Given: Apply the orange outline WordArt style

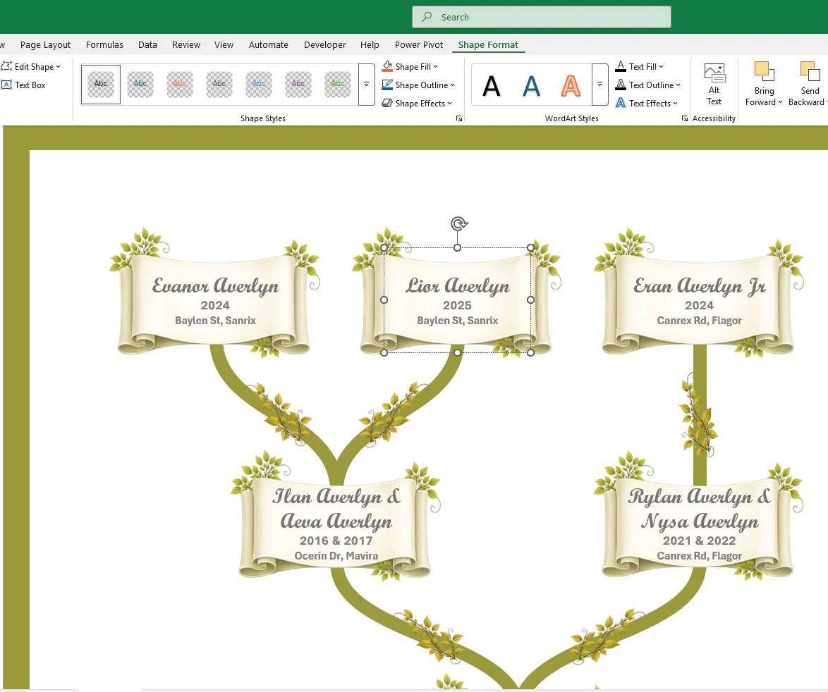Looking at the screenshot, I should click(570, 85).
